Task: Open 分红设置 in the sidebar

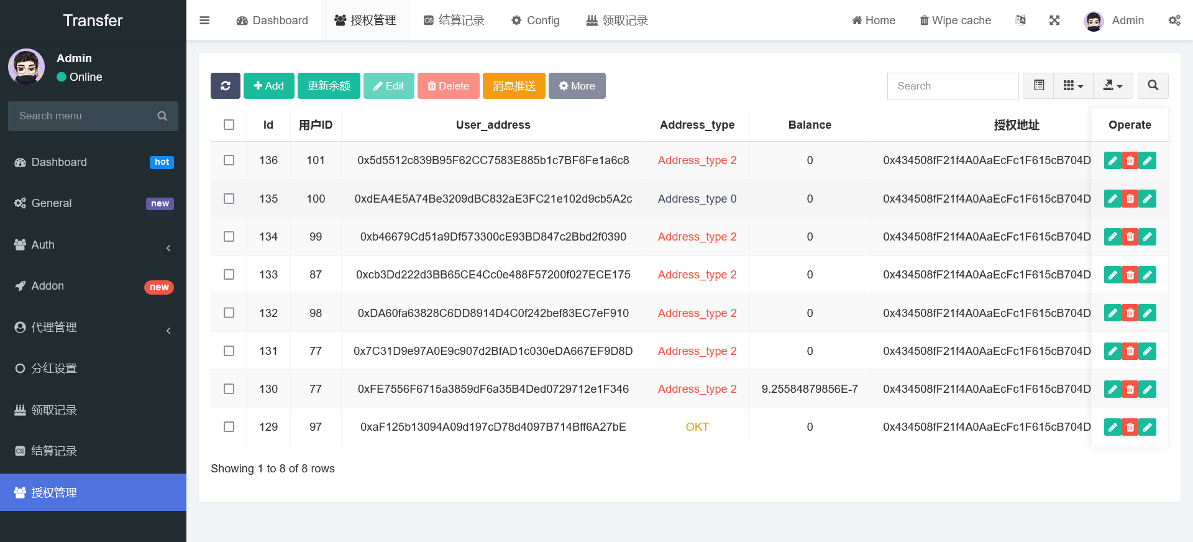Action: (93, 369)
